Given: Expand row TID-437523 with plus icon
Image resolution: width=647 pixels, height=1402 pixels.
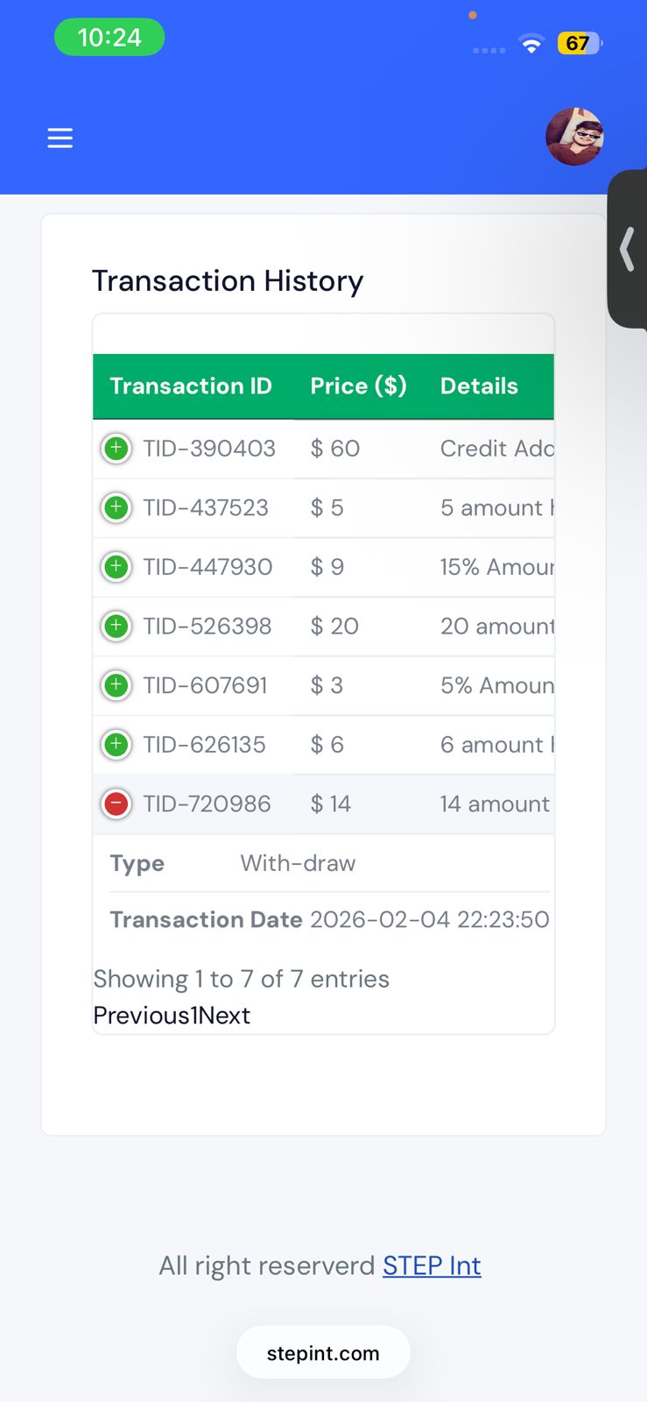Looking at the screenshot, I should click(116, 507).
